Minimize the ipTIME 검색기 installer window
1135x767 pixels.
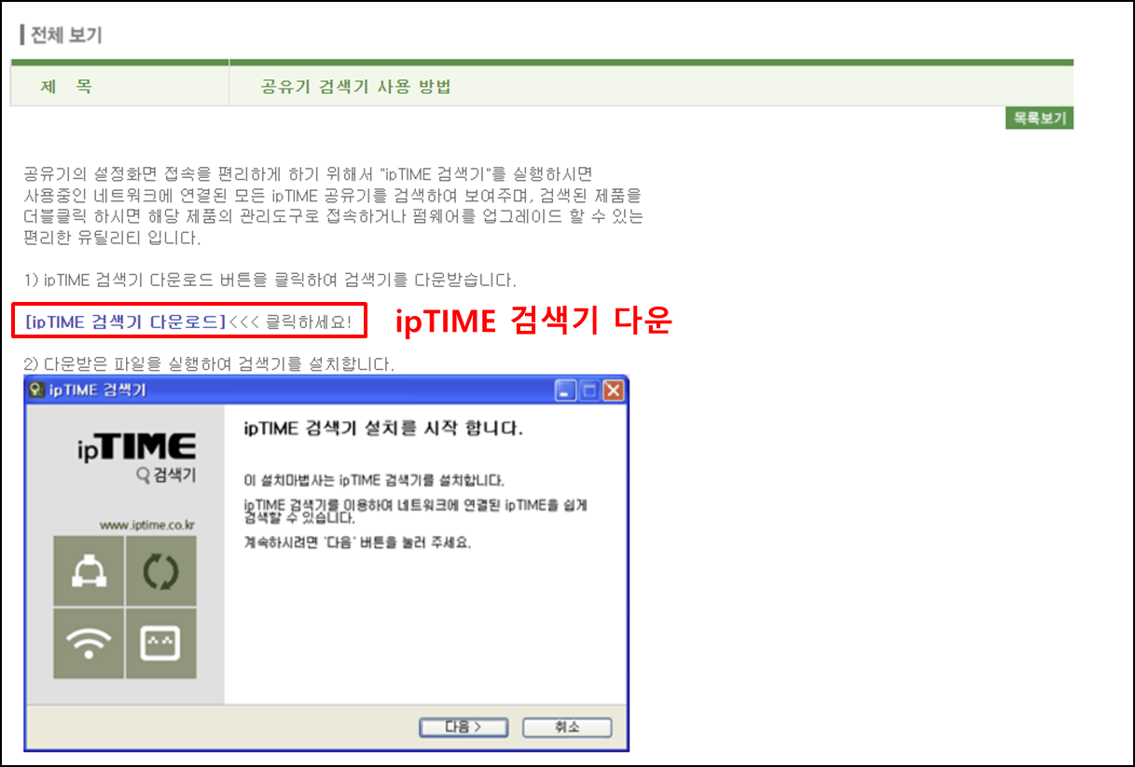566,390
